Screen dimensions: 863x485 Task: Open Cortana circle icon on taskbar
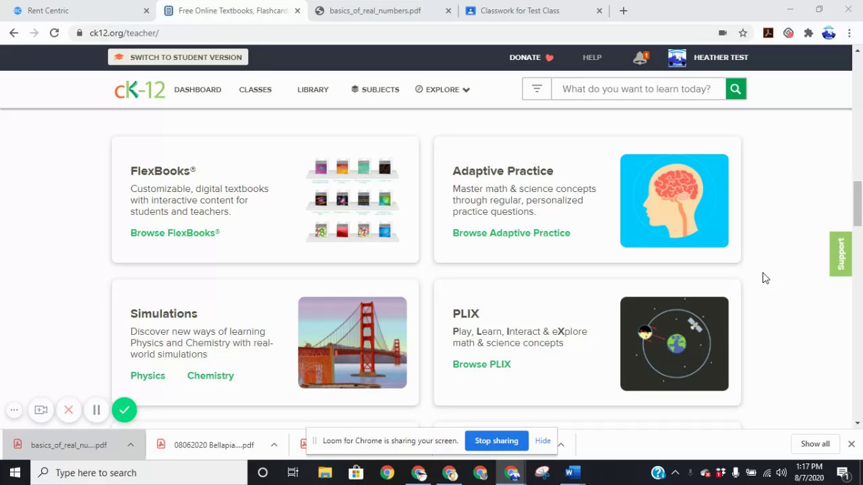click(263, 472)
